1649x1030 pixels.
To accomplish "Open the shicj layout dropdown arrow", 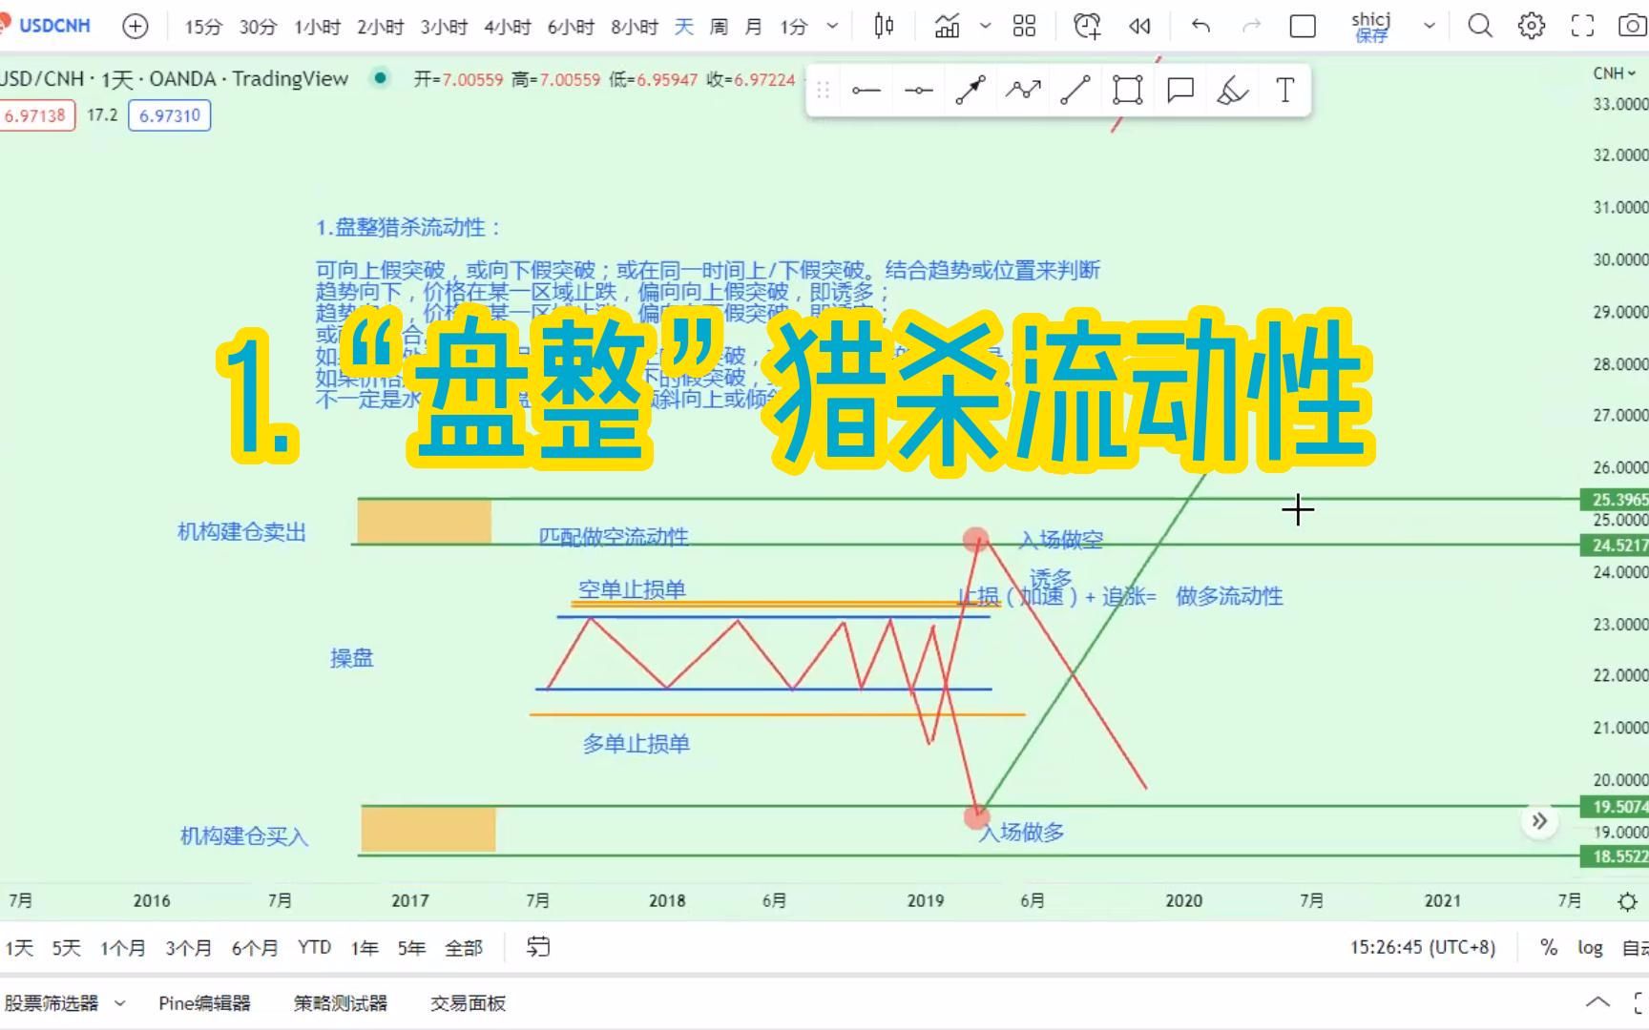I will (1429, 27).
